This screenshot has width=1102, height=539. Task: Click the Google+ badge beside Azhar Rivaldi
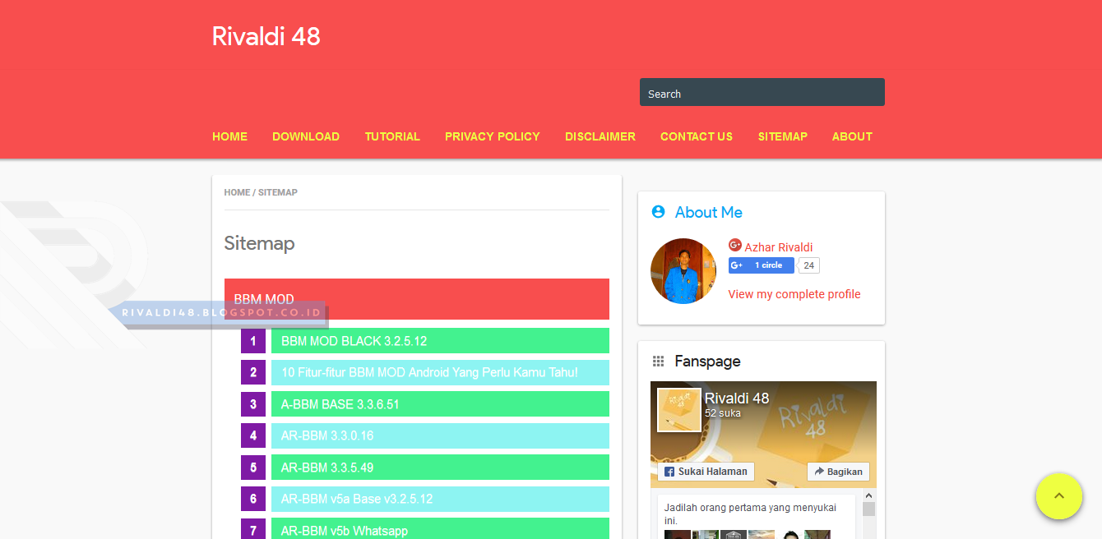click(734, 244)
